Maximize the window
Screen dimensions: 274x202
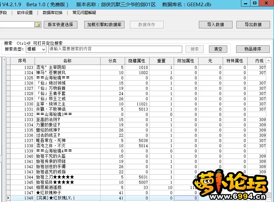(x=255, y=3)
